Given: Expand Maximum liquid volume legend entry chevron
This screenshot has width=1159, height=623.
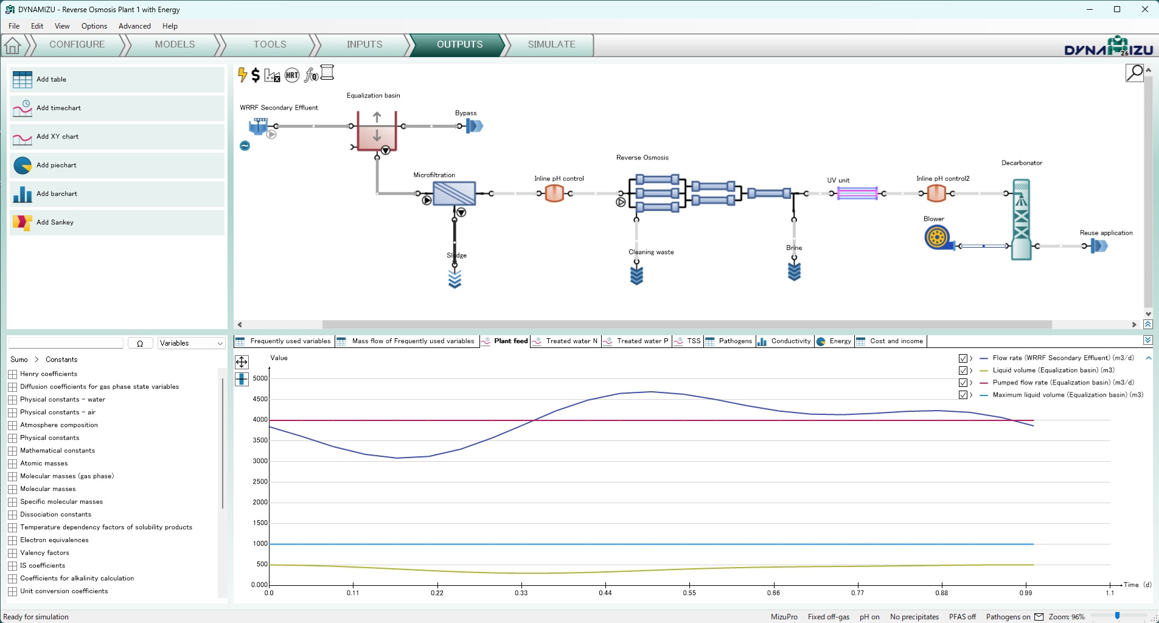Looking at the screenshot, I should pyautogui.click(x=971, y=395).
